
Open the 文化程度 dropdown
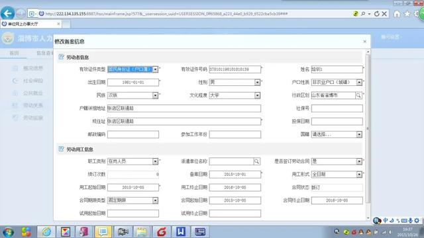[257, 95]
